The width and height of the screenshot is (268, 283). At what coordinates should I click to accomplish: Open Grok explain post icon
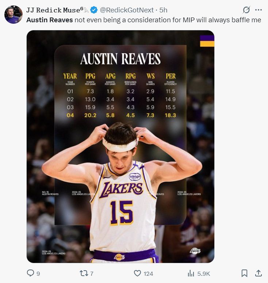coord(246,10)
